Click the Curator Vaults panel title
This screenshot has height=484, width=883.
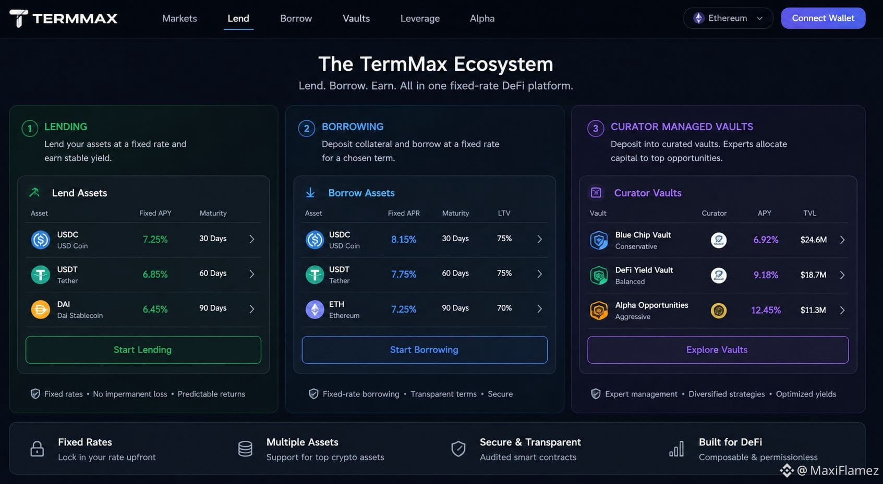pyautogui.click(x=648, y=193)
